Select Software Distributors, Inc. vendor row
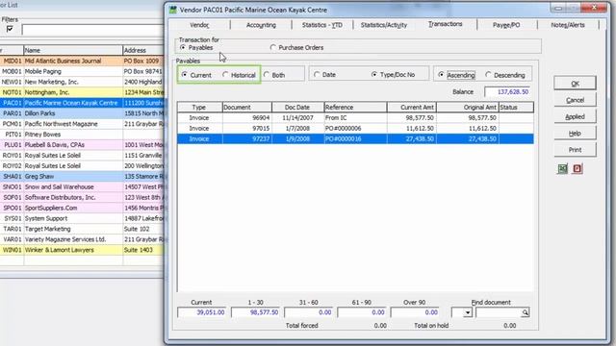 pyautogui.click(x=82, y=197)
